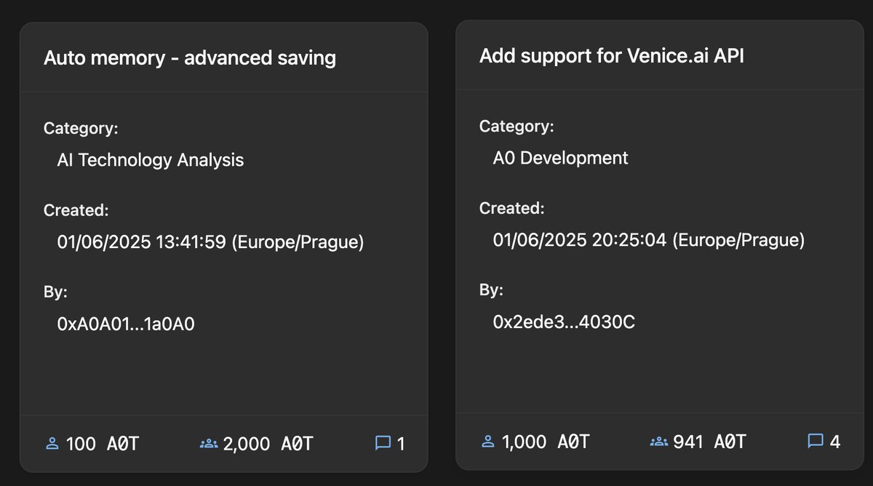Click the group icon beside 2,000 A0T
This screenshot has width=873, height=486.
[x=209, y=443]
